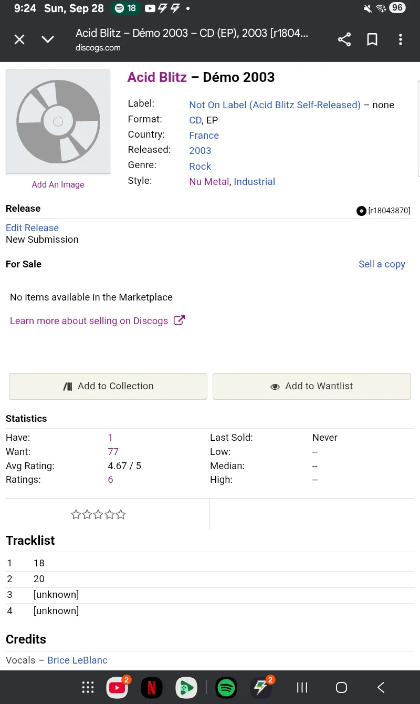
Task: Bookmark this page using the bookmark icon
Action: [x=372, y=39]
